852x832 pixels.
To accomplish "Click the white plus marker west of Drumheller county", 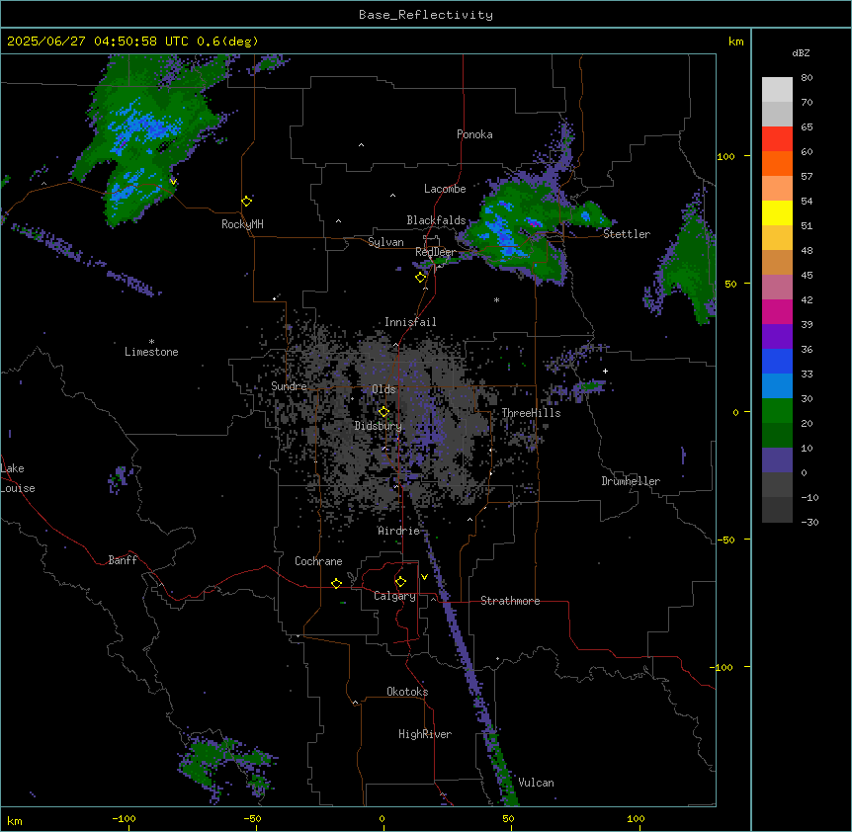I will tap(605, 371).
